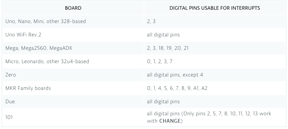Click the MKR Family boards cell
288x129 pixels.
73,88
